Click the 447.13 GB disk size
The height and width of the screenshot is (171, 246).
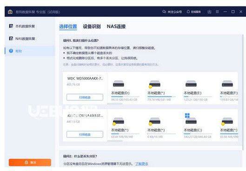point(73,122)
